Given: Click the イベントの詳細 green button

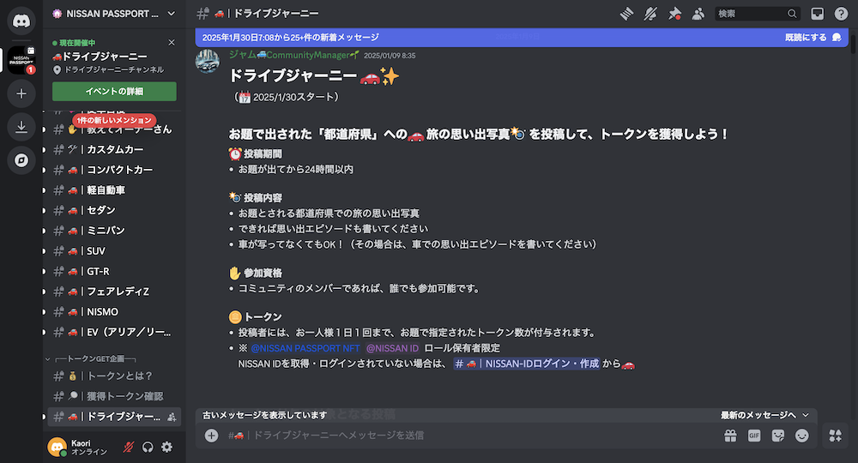Looking at the screenshot, I should 114,91.
